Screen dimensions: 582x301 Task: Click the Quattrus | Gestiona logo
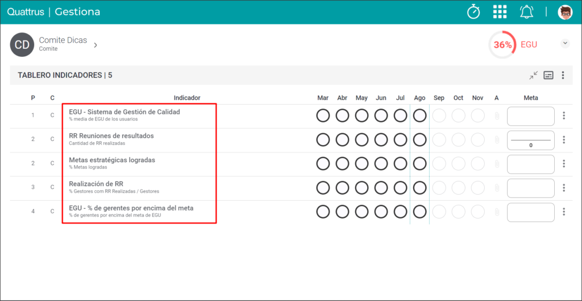coord(53,12)
